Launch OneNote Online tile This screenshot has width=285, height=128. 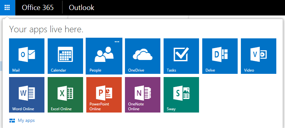[143, 95]
